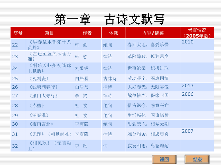Image resolution: width=221 pixels, height=165 pixels.
Task: Click author cell 刘禹锡
Action: pyautogui.click(x=87, y=68)
